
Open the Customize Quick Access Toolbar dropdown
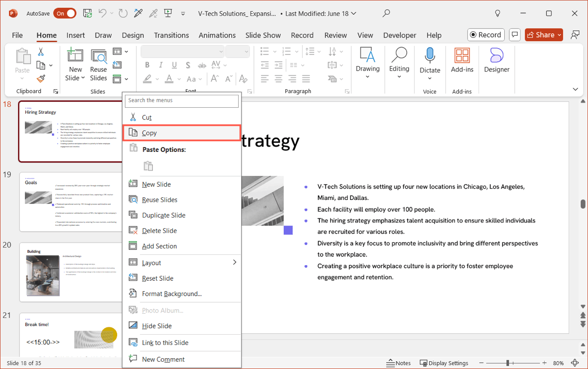tap(183, 14)
